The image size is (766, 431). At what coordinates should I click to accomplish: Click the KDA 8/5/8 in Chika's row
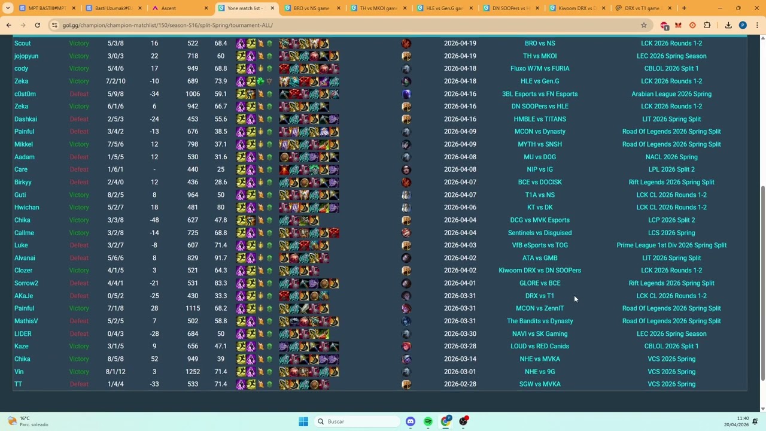pyautogui.click(x=115, y=359)
